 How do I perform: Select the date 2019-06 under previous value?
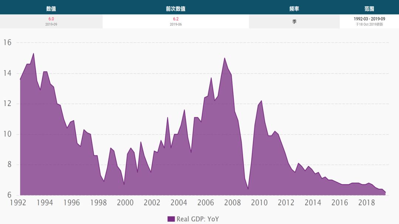(175, 24)
